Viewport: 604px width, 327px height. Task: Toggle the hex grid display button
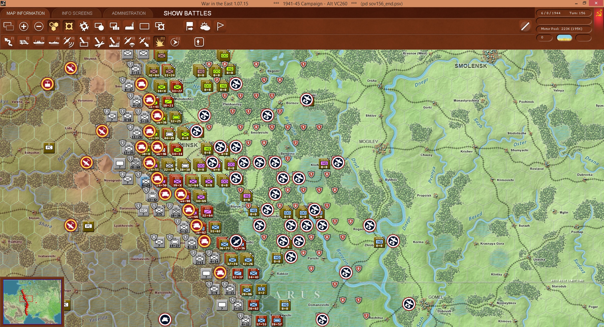pyautogui.click(x=54, y=26)
